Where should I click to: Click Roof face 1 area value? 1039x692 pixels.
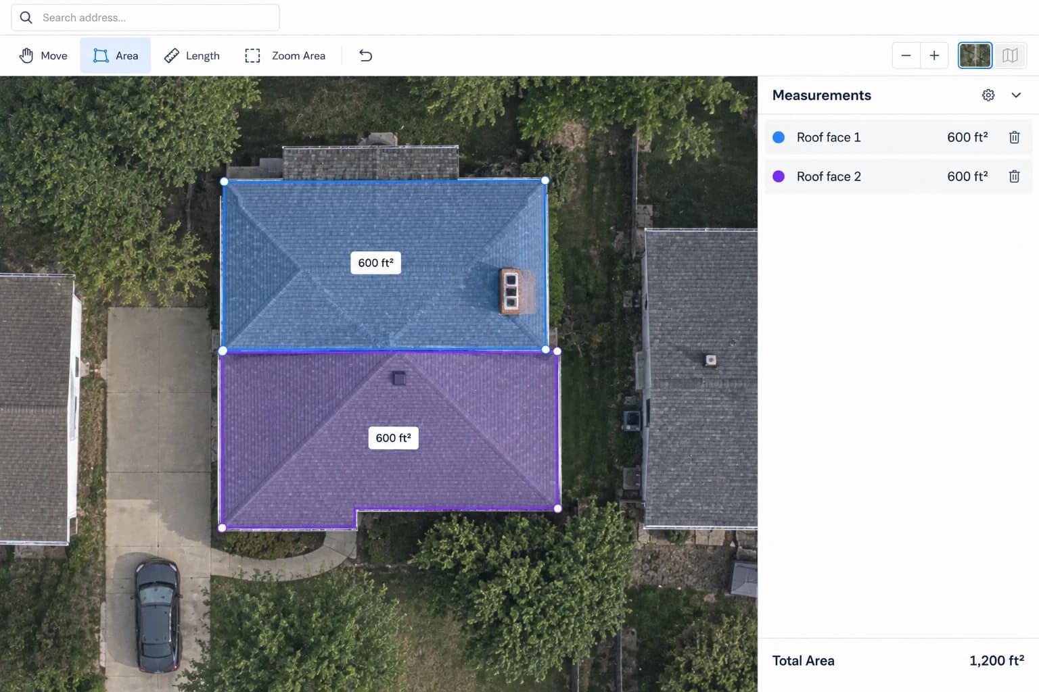967,137
